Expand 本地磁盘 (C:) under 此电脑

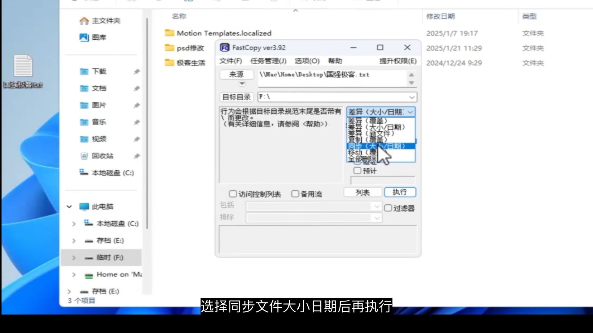(x=74, y=224)
